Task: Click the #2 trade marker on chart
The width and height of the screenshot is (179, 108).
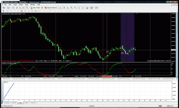Action: click(x=123, y=53)
